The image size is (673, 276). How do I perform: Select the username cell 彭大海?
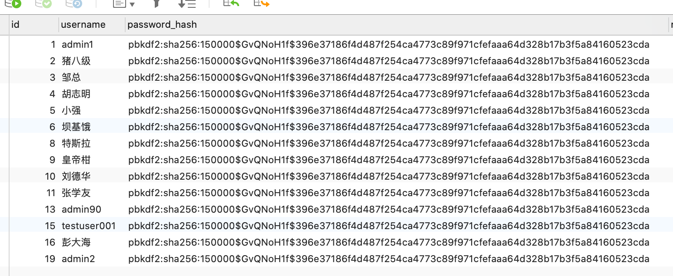coord(92,242)
